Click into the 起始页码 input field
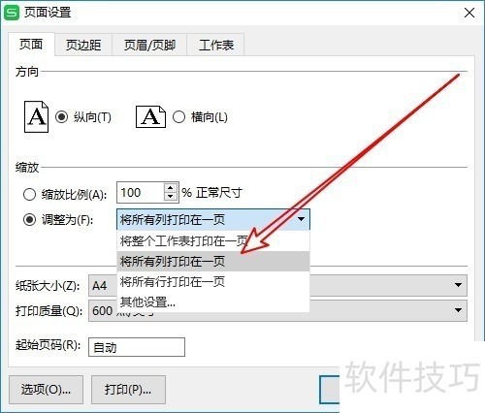The height and width of the screenshot is (413, 485). pyautogui.click(x=137, y=347)
